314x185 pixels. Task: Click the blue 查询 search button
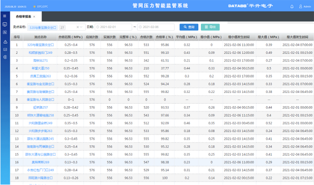[x=189, y=27]
